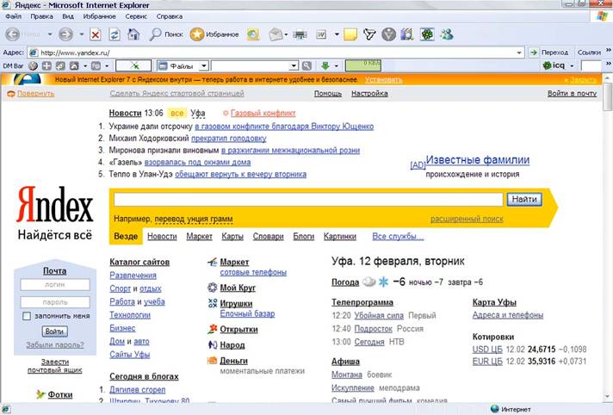Open the Файл menu
The image size is (613, 415).
(x=13, y=16)
